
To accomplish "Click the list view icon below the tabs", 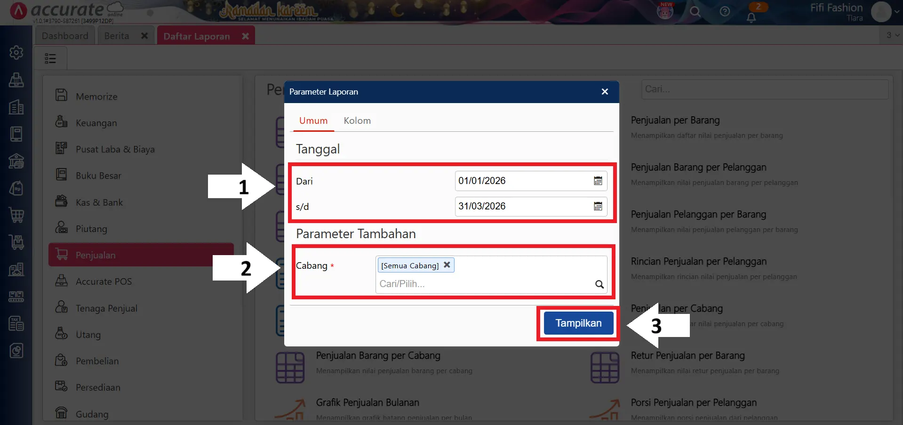I will coord(50,57).
